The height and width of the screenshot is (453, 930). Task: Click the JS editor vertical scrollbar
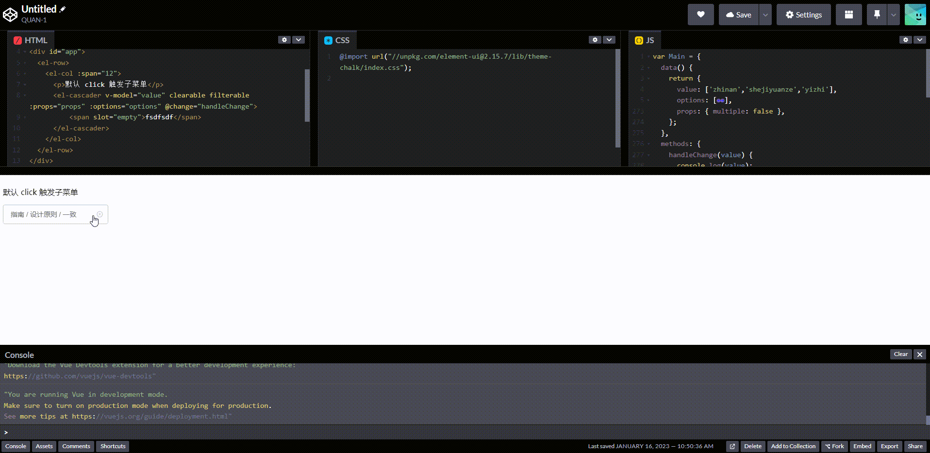click(928, 73)
